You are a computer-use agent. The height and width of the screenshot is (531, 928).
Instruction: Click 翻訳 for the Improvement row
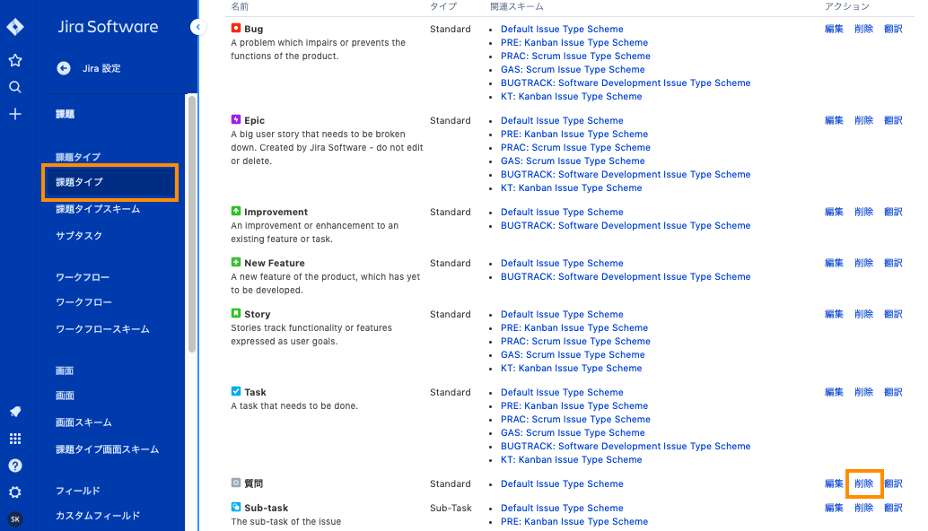pyautogui.click(x=893, y=212)
